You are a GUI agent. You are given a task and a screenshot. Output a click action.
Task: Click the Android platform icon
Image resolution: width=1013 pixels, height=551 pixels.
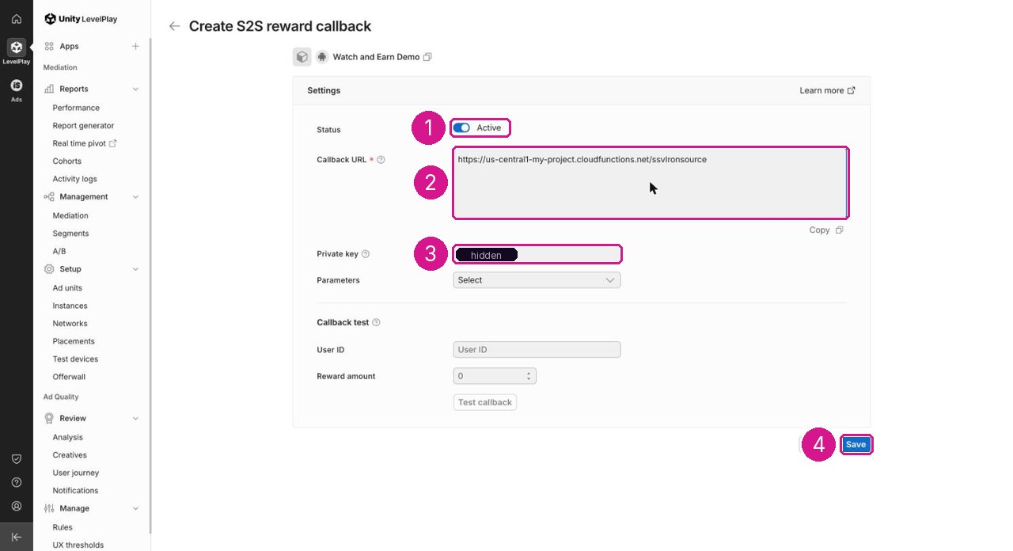click(x=321, y=57)
